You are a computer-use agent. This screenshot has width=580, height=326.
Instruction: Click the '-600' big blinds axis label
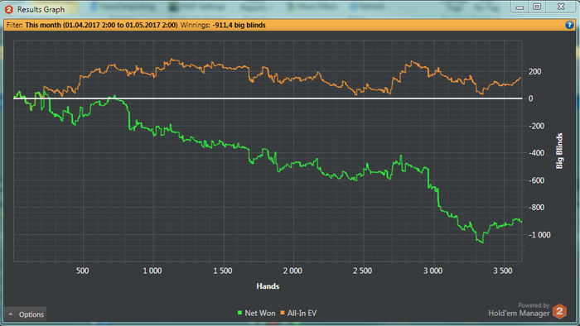(537, 180)
